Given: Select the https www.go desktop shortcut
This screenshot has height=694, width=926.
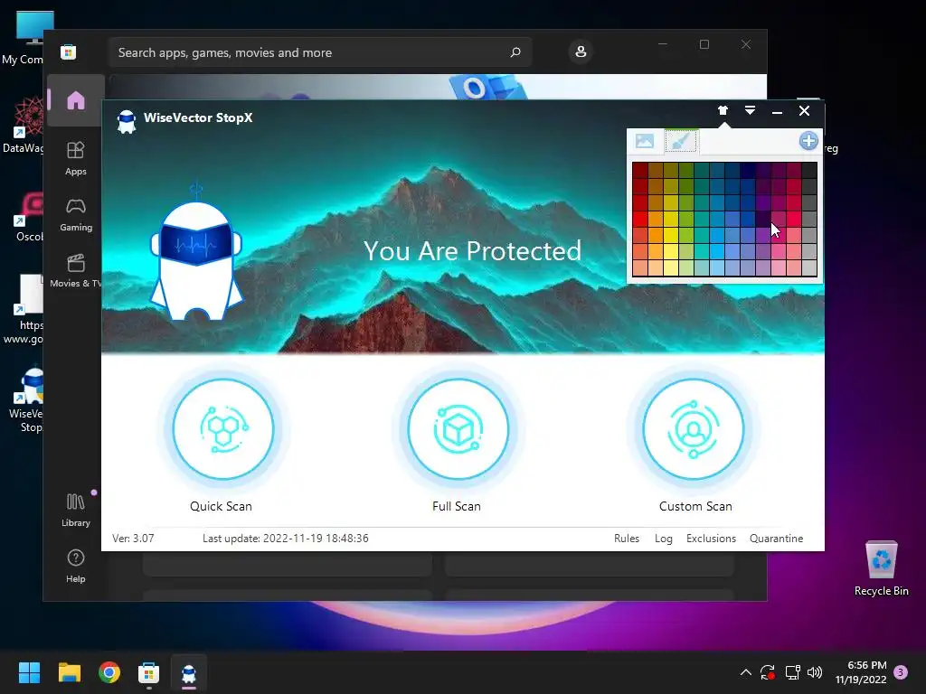Looking at the screenshot, I should 23,310.
